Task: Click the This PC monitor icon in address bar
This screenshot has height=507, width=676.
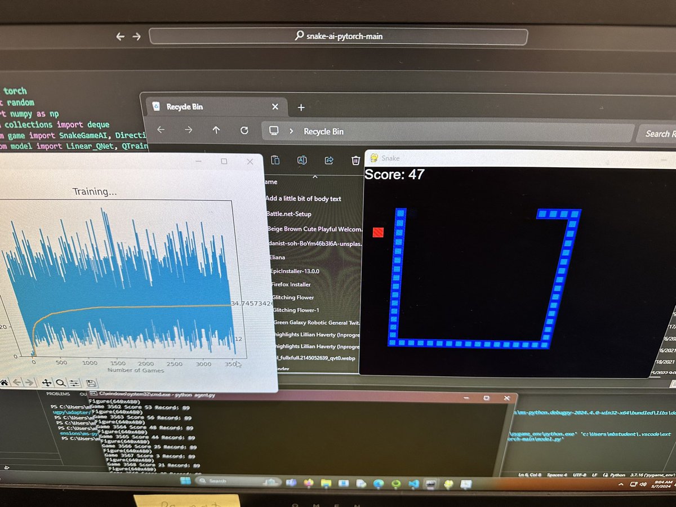Action: point(274,131)
